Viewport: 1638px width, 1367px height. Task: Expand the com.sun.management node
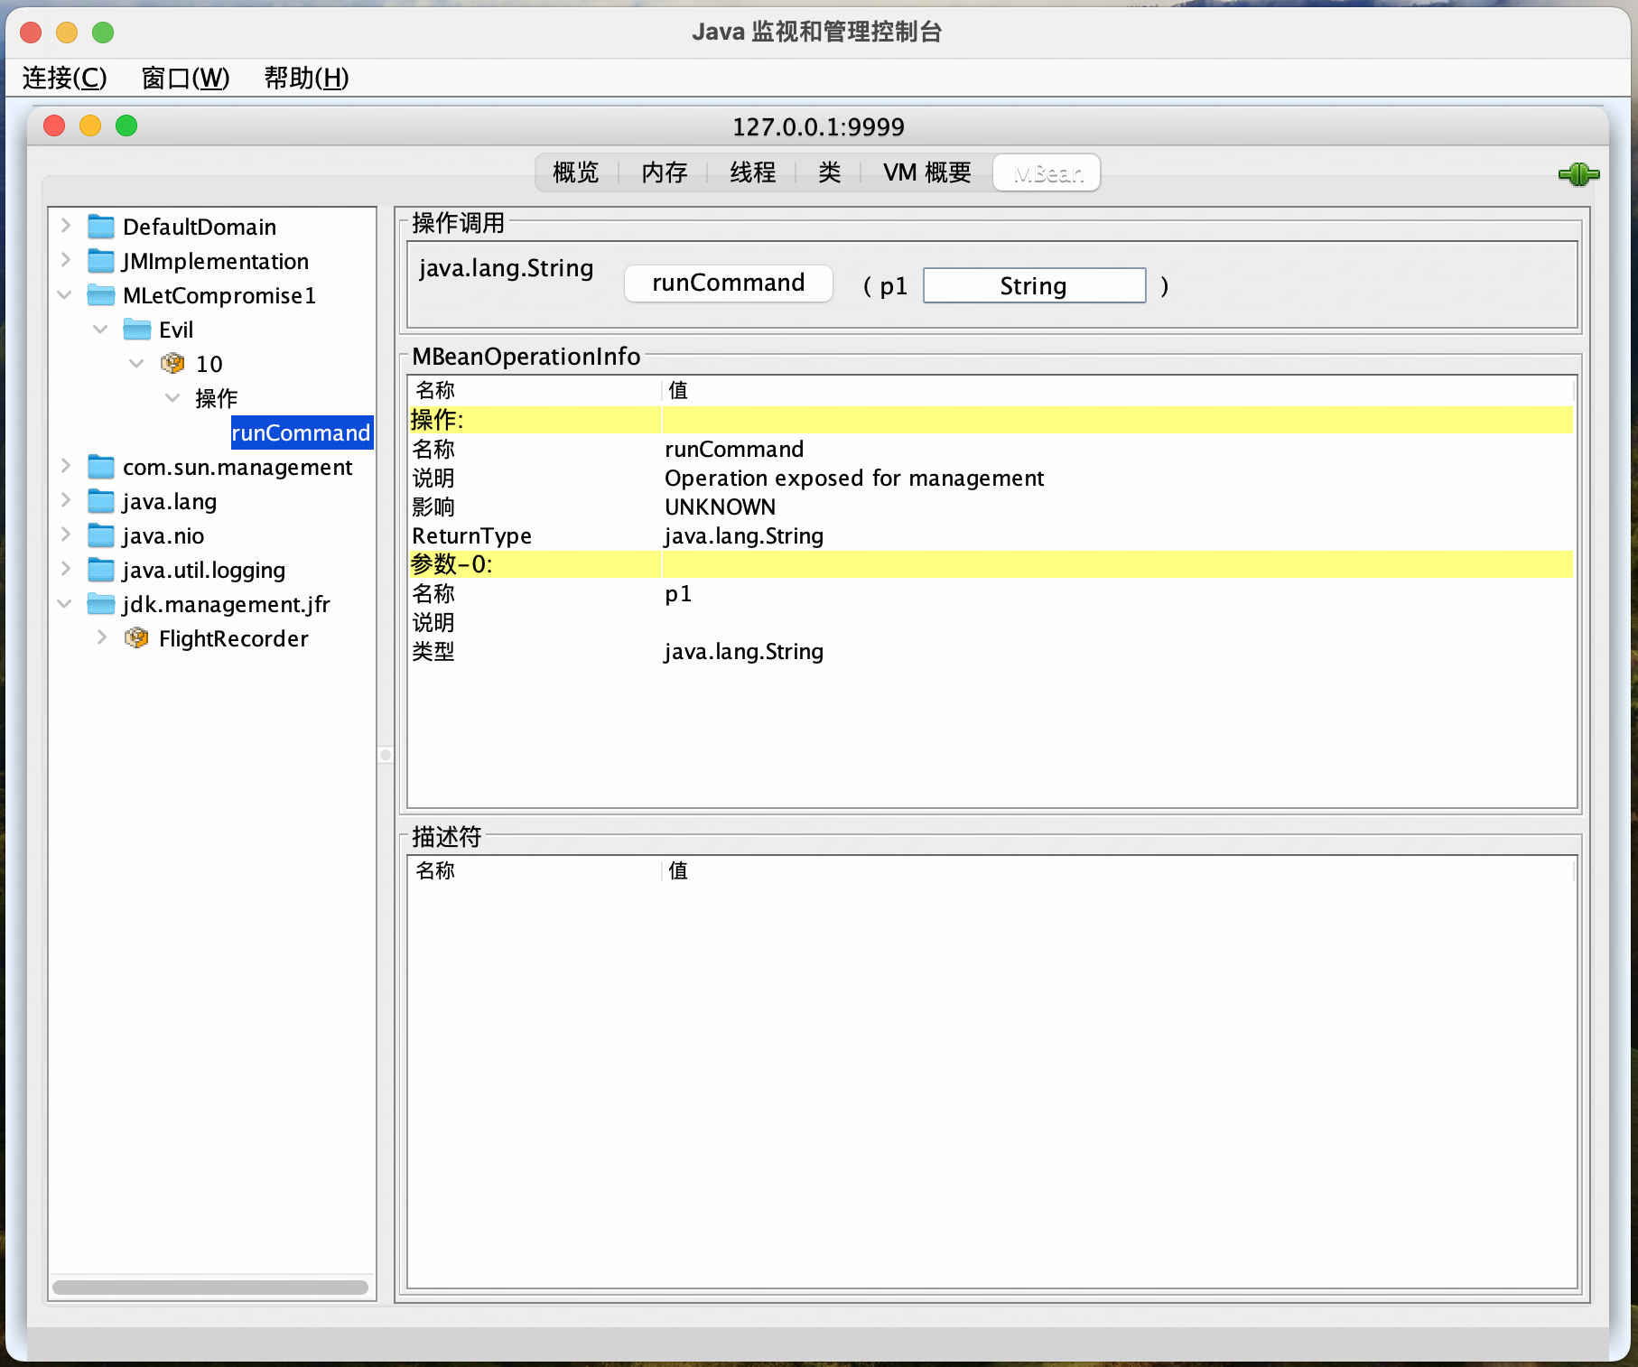tap(66, 465)
